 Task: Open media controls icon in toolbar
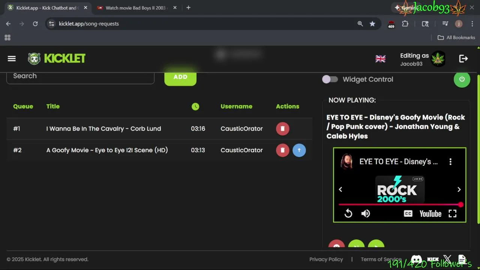coord(445,24)
